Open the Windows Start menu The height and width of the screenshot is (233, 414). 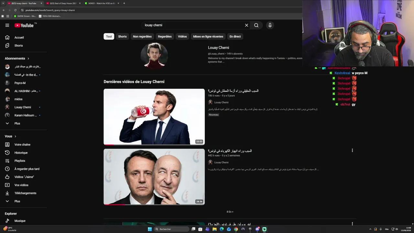coord(150,229)
